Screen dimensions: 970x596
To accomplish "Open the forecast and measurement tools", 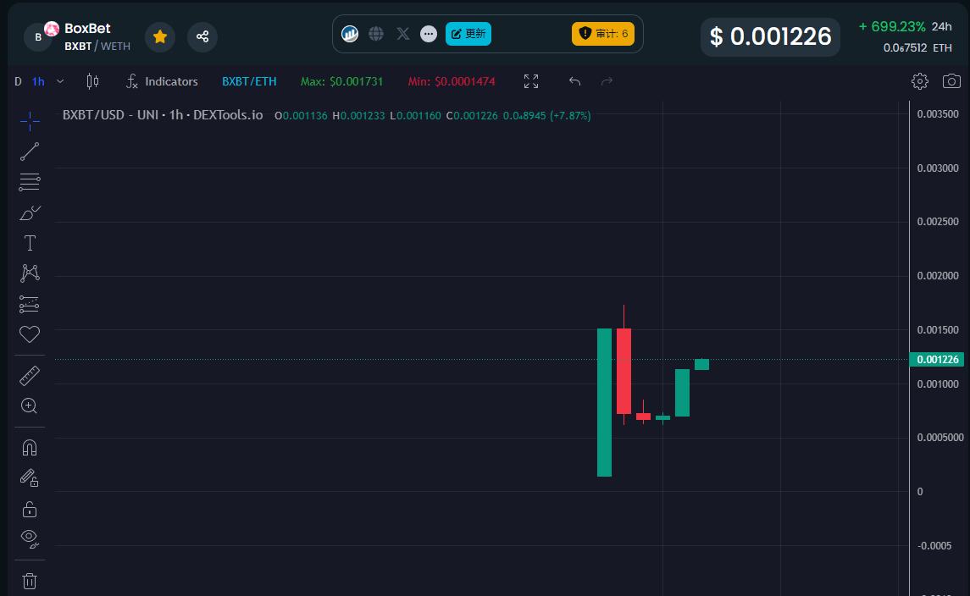I will (x=30, y=304).
